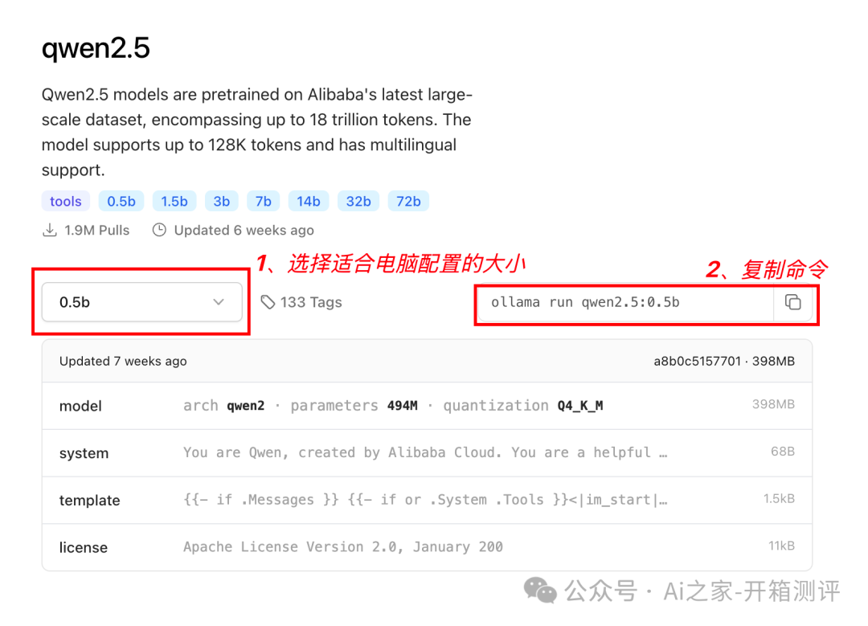Open the license file row

427,547
